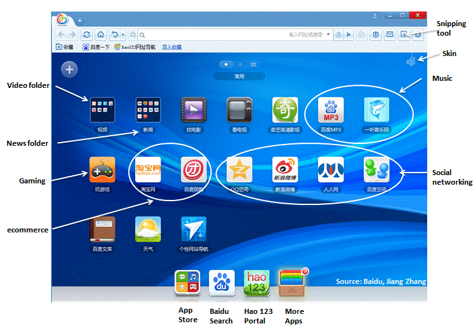Refresh the page with the reload button
Image resolution: width=475 pixels, height=333 pixels.
click(86, 34)
